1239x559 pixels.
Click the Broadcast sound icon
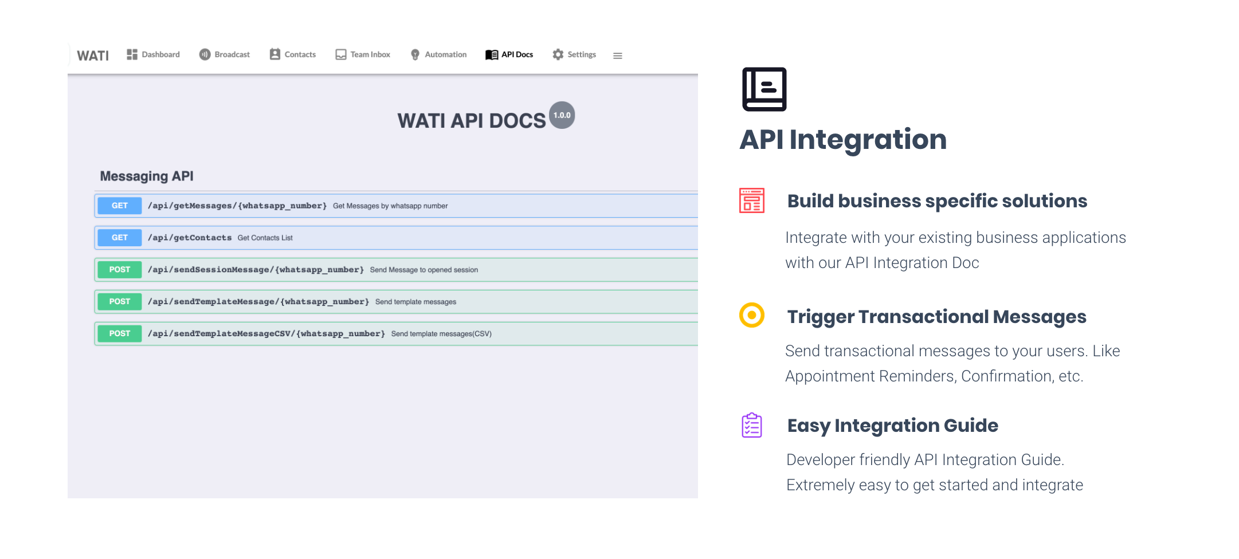pos(205,54)
